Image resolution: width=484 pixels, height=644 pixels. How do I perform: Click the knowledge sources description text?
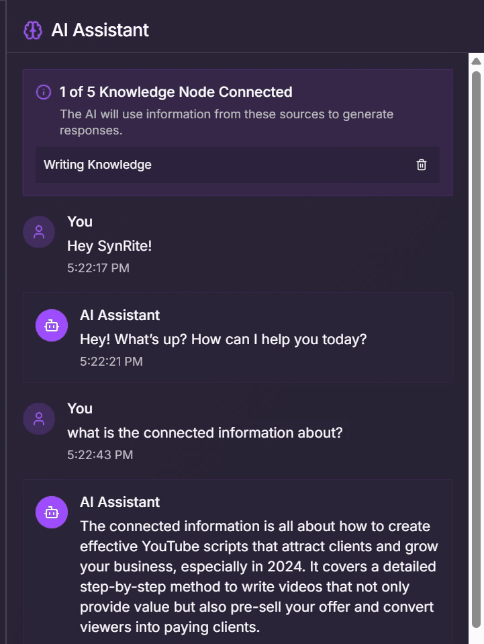point(226,122)
